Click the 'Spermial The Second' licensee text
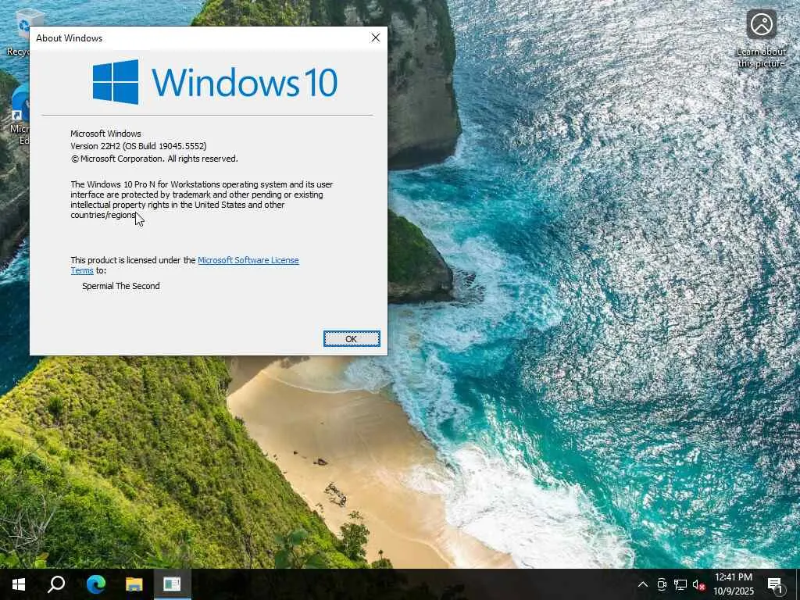The width and height of the screenshot is (800, 600). pyautogui.click(x=121, y=286)
